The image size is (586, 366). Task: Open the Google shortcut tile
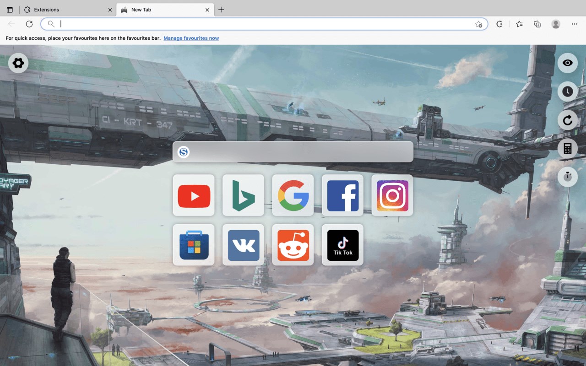pos(293,195)
